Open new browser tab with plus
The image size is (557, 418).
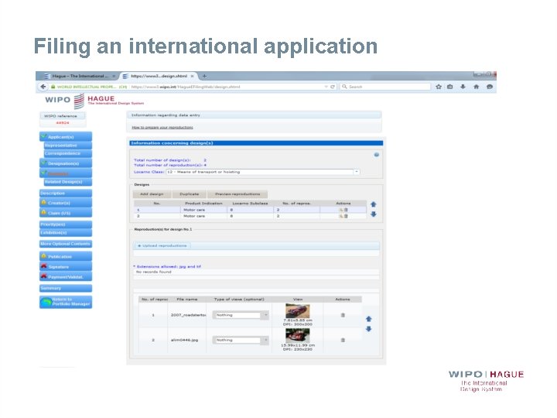pyautogui.click(x=204, y=76)
